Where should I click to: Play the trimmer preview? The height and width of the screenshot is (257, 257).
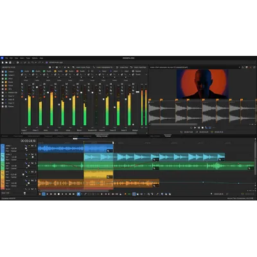click(195, 128)
